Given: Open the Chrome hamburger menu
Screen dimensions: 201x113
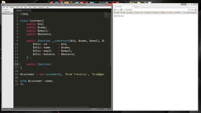Looking at the screenshot, I should pos(196,10).
